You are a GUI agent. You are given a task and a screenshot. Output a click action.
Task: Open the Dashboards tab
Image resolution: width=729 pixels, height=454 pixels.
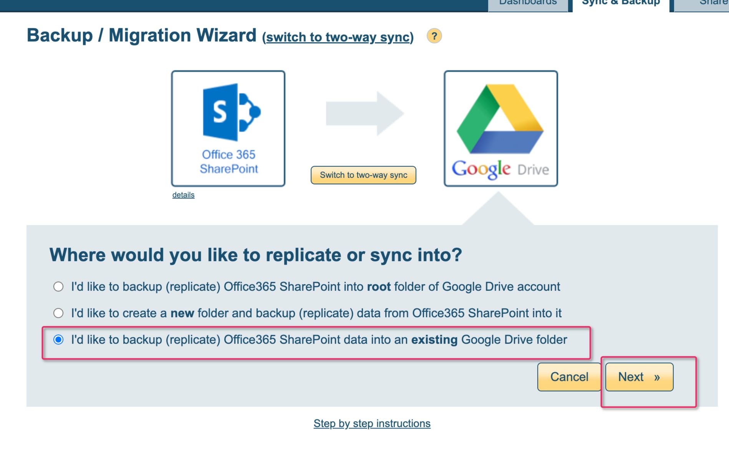(x=528, y=4)
